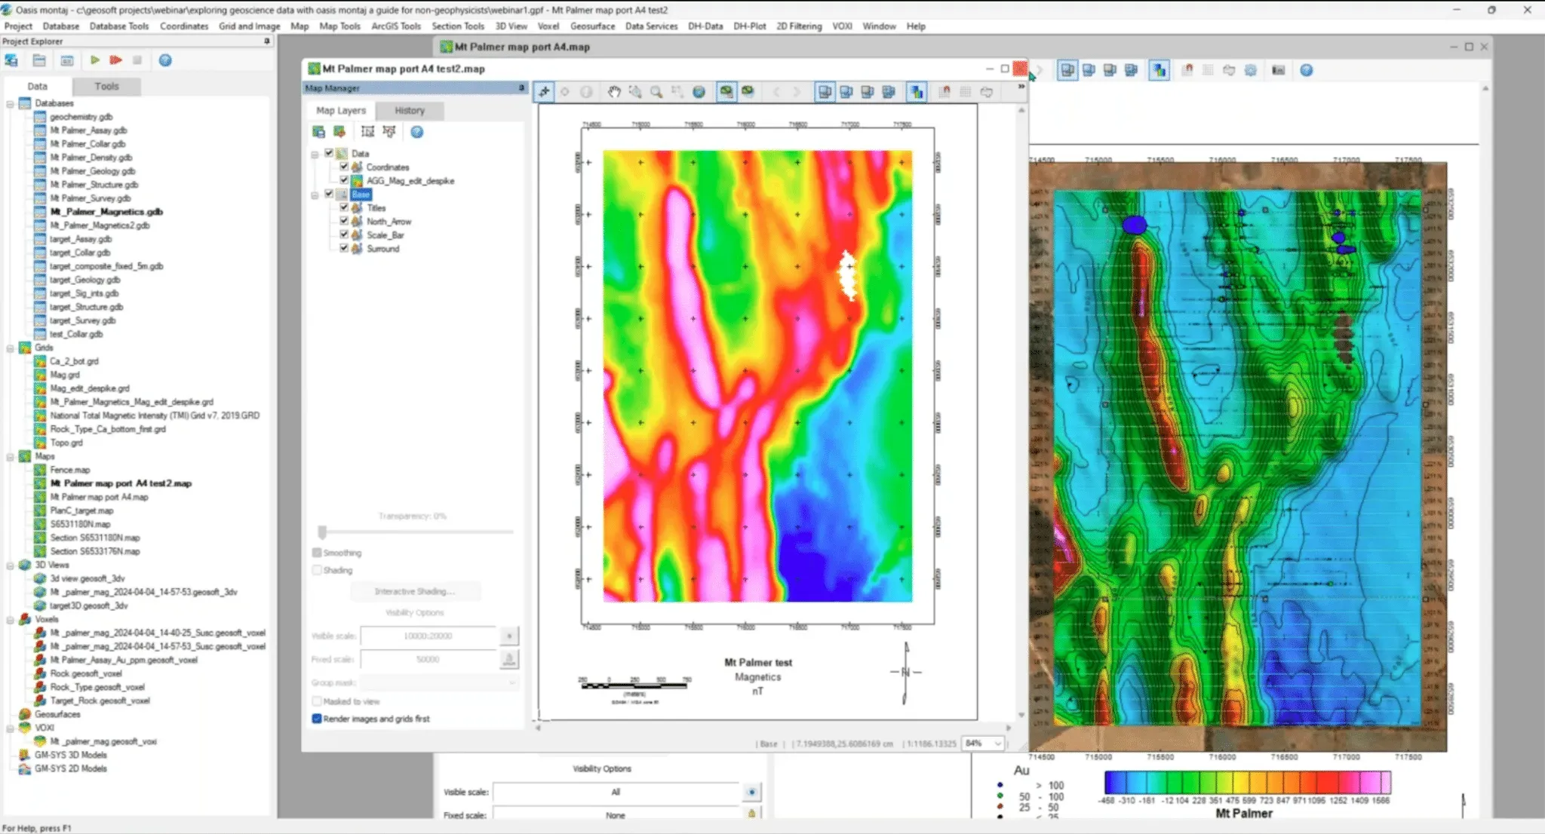This screenshot has height=834, width=1545.
Task: Click the colored histogram icon in map toolbar
Action: pos(916,92)
